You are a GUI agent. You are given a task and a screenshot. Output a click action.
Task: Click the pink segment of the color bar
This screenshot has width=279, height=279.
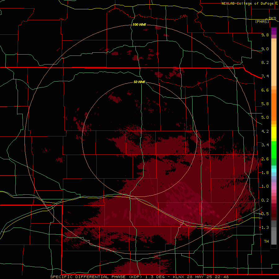tap(274, 188)
